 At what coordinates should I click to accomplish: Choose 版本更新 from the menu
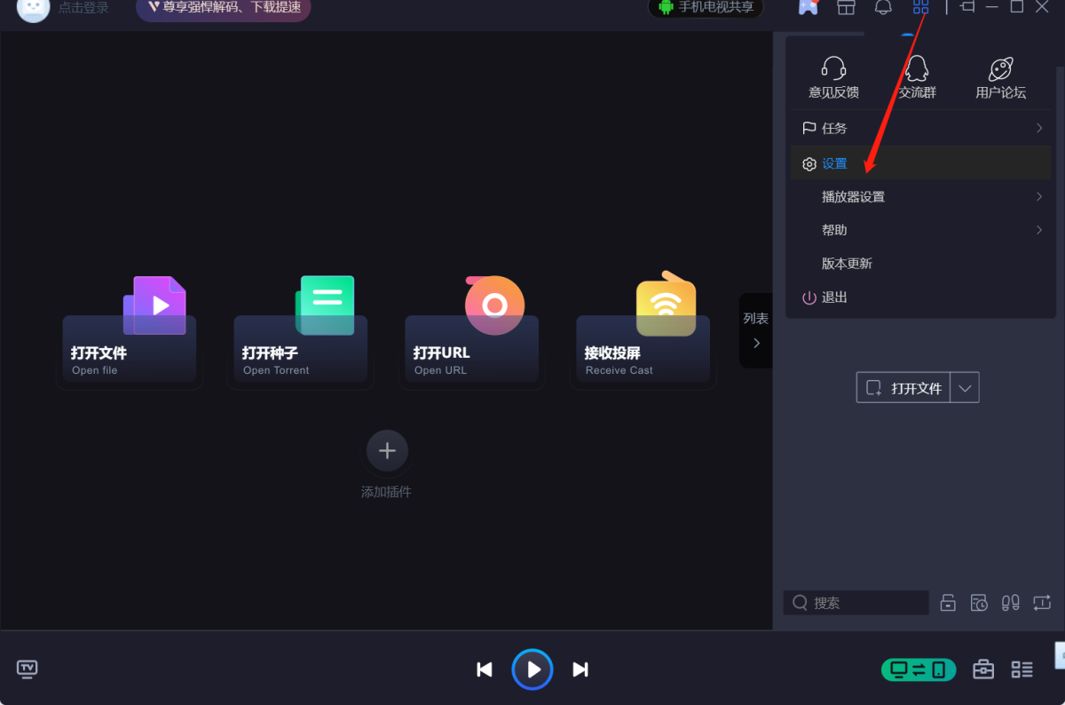pyautogui.click(x=847, y=264)
